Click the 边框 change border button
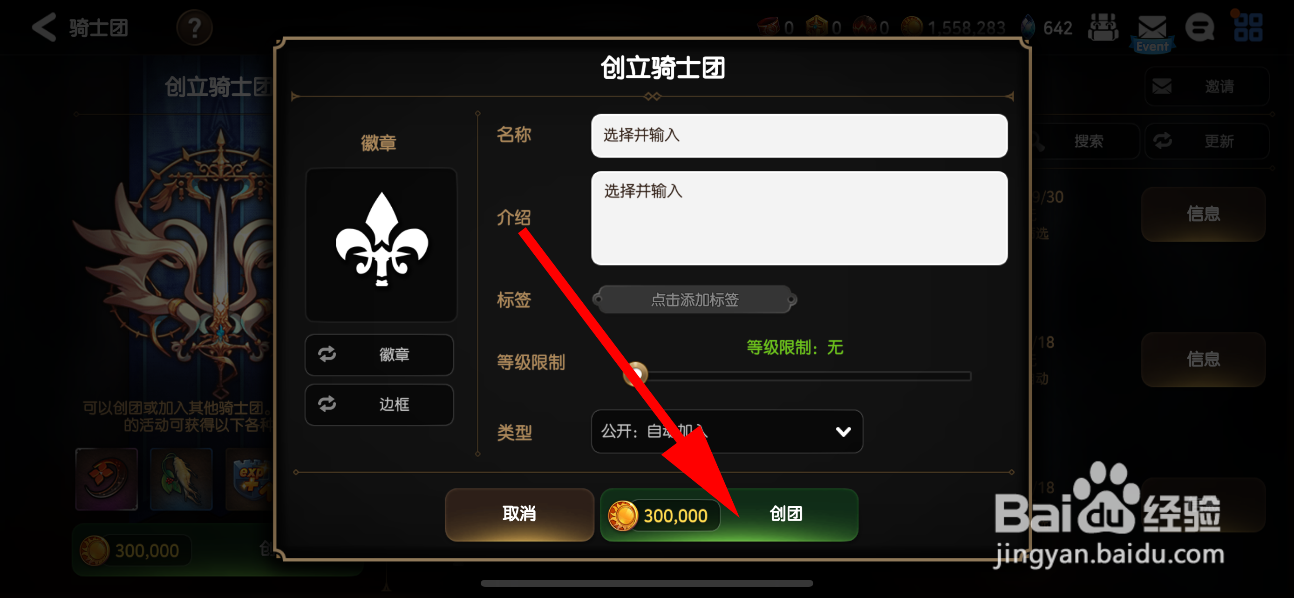This screenshot has width=1294, height=598. click(x=379, y=404)
